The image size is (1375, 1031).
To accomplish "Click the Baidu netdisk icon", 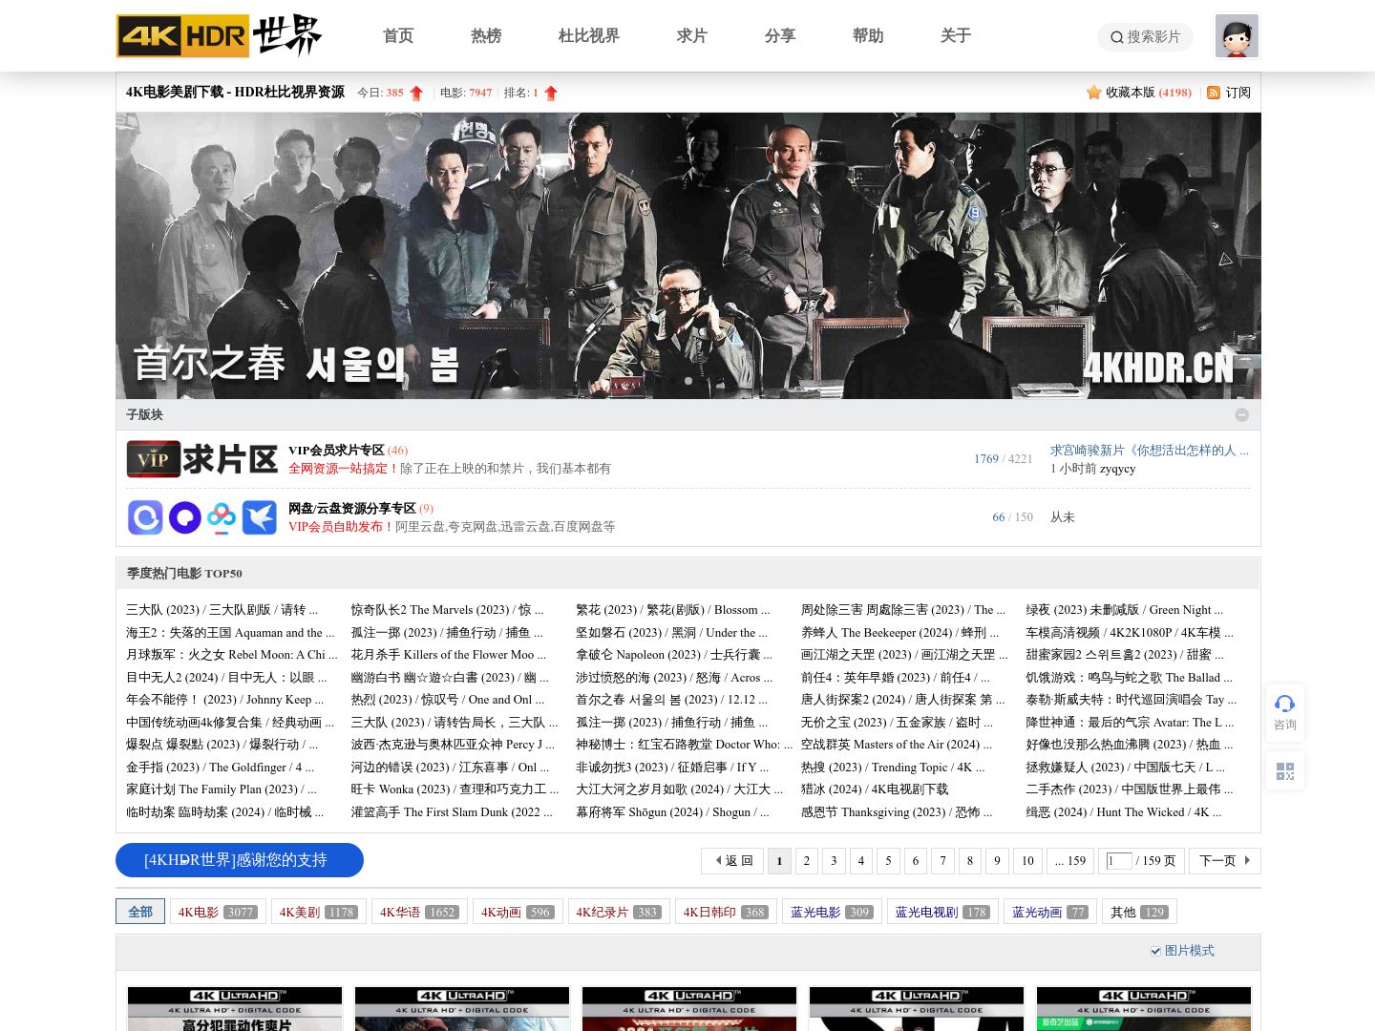I will (x=222, y=517).
